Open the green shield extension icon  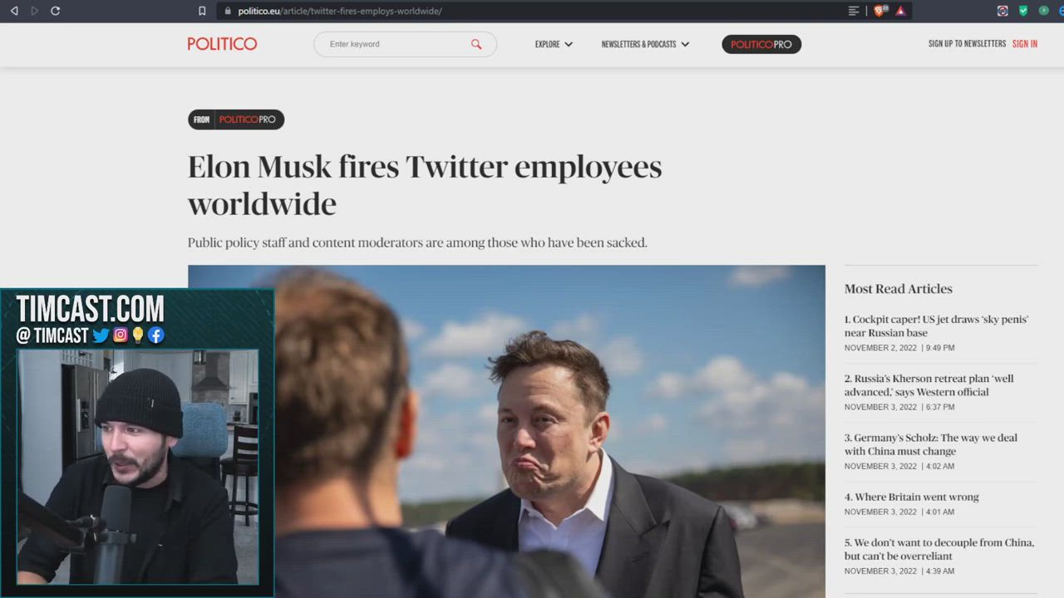click(1023, 11)
